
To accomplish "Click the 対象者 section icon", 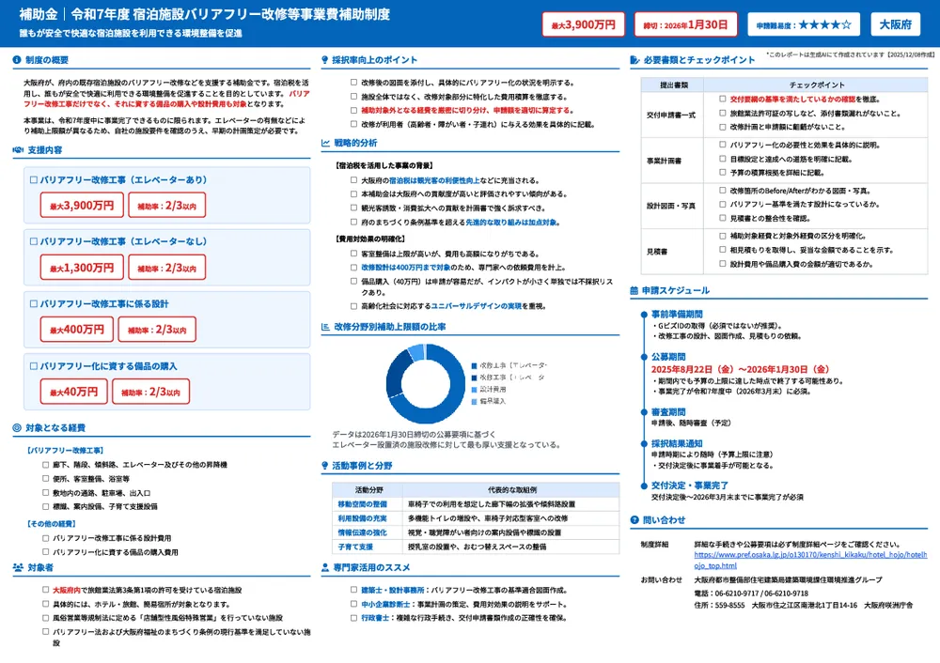I will click(16, 565).
